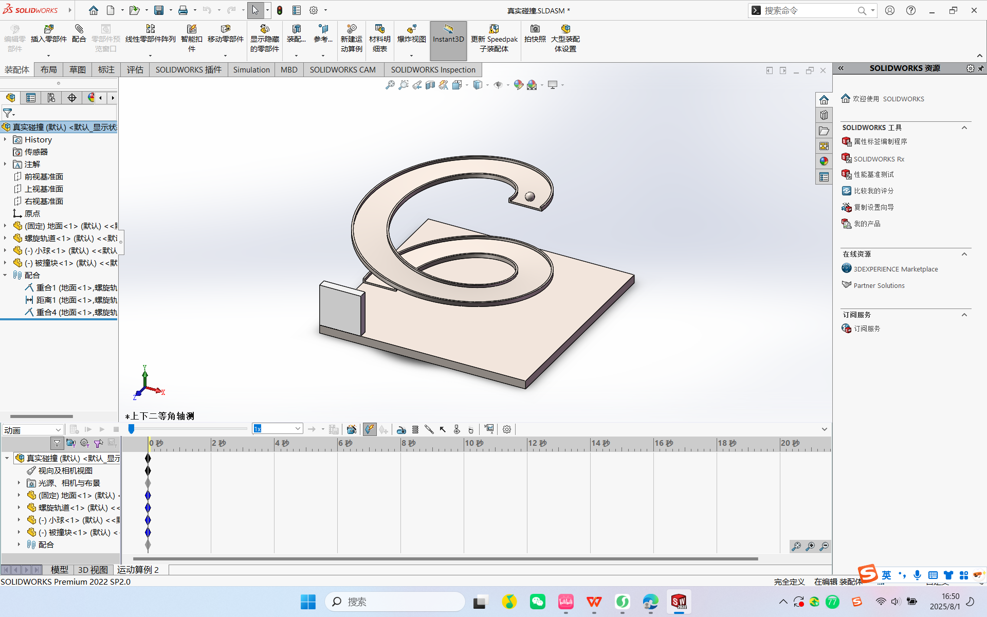Open the 爆炸视图 (Exploded View) tool
The image size is (987, 617).
pyautogui.click(x=410, y=36)
